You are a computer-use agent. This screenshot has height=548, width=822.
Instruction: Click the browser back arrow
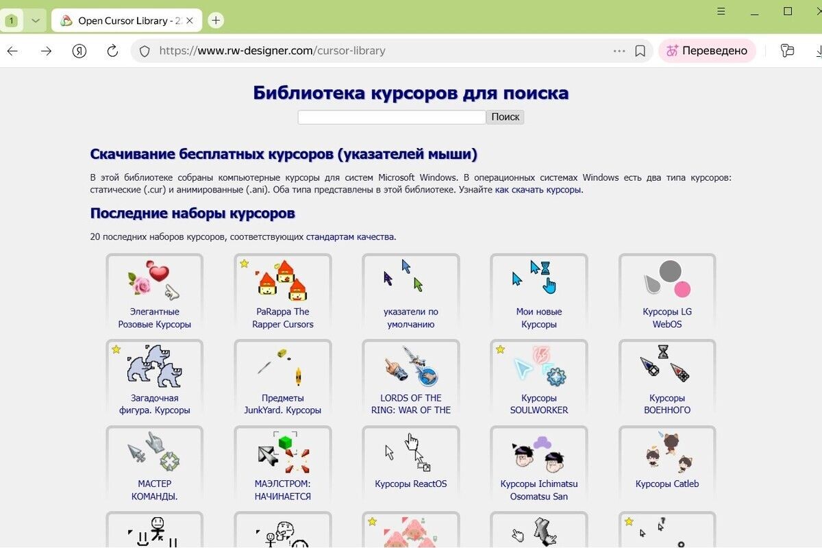coord(12,51)
